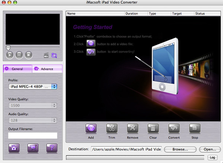Close the window with the red button
This screenshot has width=223, height=163.
(4, 2)
